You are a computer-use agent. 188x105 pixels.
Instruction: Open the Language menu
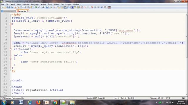[35, 4]
